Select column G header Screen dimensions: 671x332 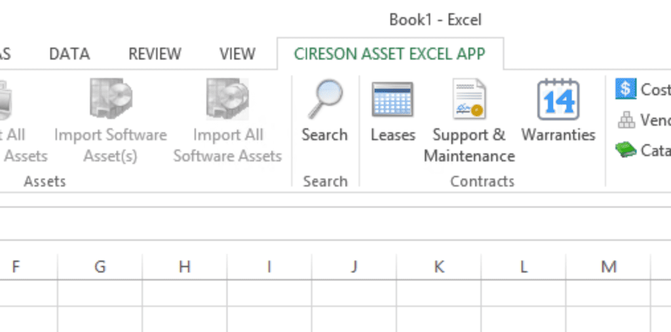[x=100, y=267]
